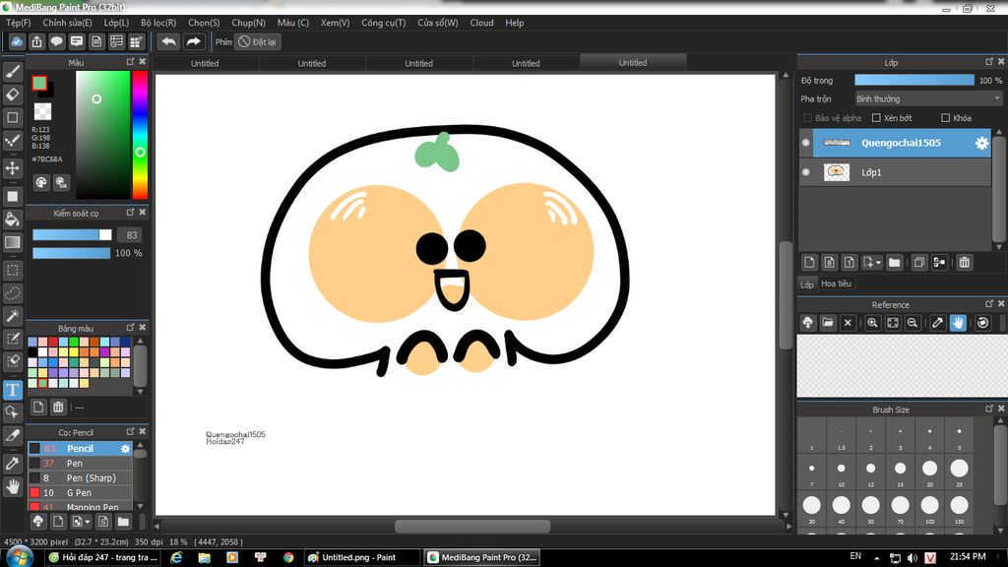Open the Pha trộn blend mode dropdown
1008x567 pixels.
click(928, 99)
